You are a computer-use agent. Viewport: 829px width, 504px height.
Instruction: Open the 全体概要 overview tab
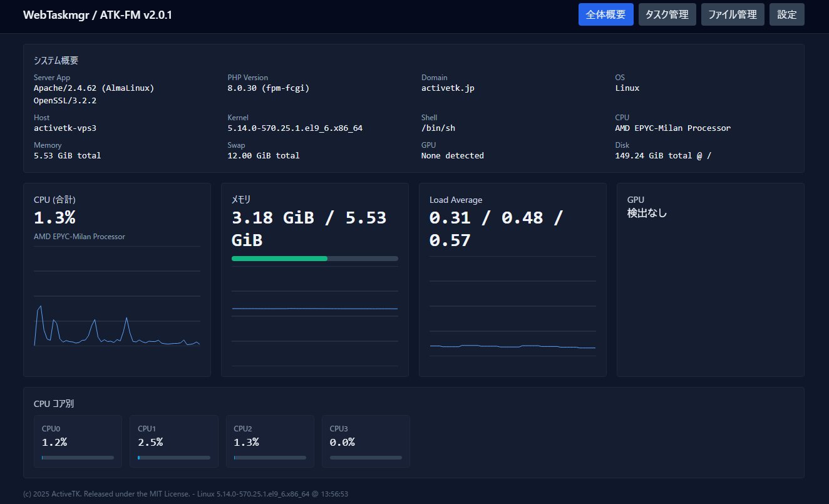click(606, 14)
